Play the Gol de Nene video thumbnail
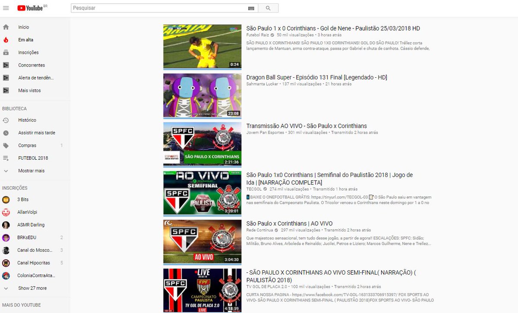Image resolution: width=518 pixels, height=313 pixels. (x=202, y=46)
